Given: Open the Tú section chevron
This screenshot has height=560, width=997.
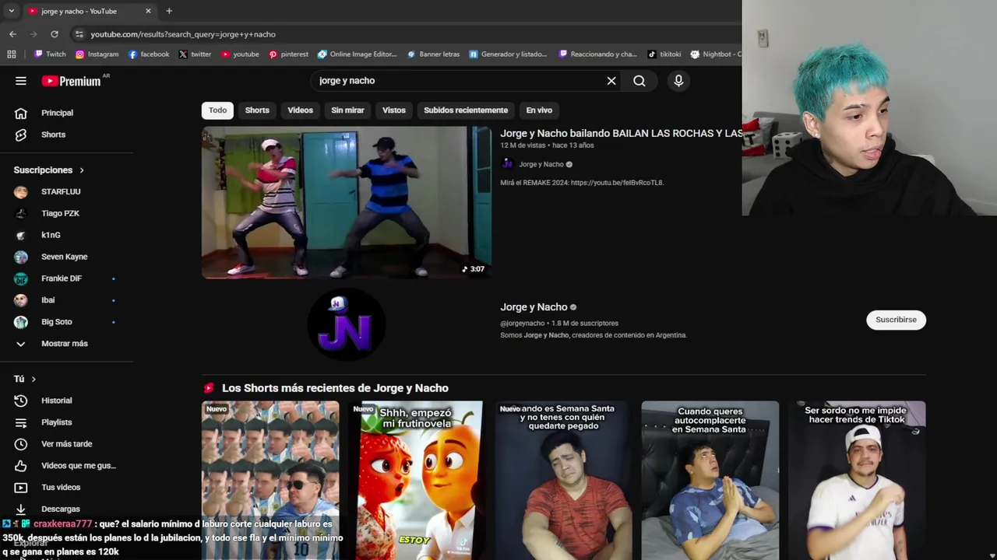Looking at the screenshot, I should (x=33, y=379).
